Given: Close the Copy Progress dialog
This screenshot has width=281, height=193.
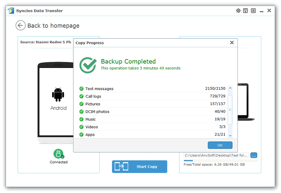Looking at the screenshot, I should [x=232, y=43].
